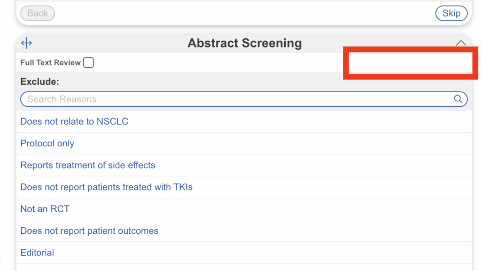Click the Full Text Review label
The image size is (481, 271).
click(50, 63)
